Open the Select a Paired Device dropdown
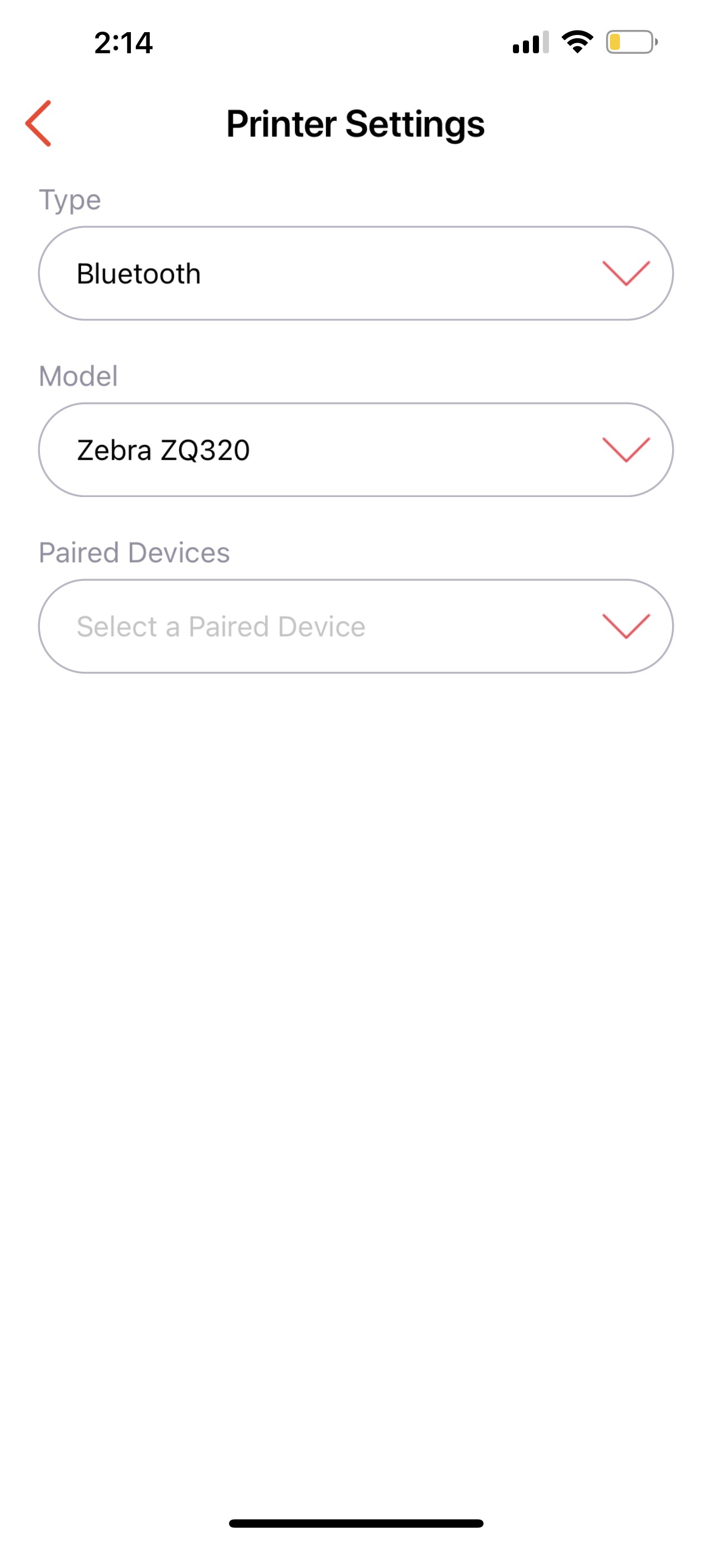Screen dimensions: 712x1541 click(x=355, y=626)
